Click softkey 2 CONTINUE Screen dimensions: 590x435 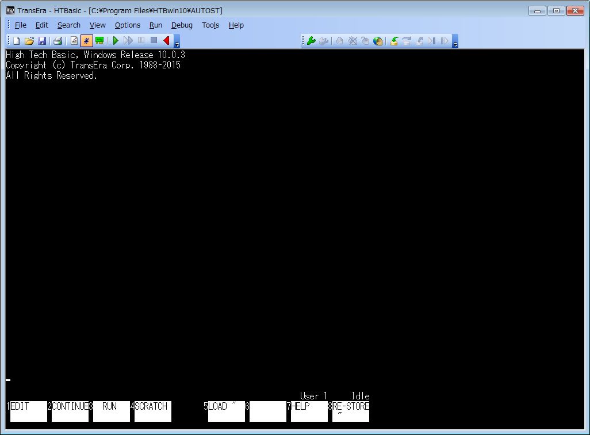click(x=70, y=411)
